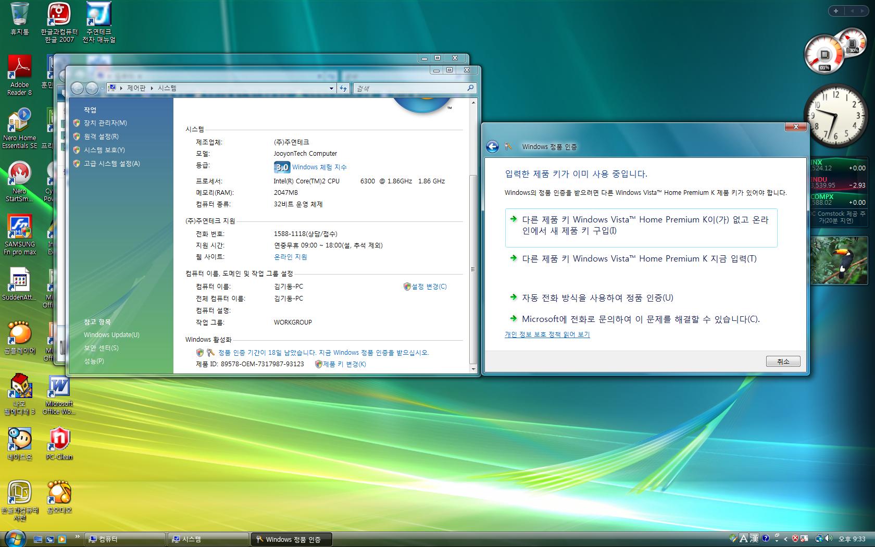Click the 취소 button in the activation dialog
This screenshot has height=547, width=875.
[x=783, y=362]
